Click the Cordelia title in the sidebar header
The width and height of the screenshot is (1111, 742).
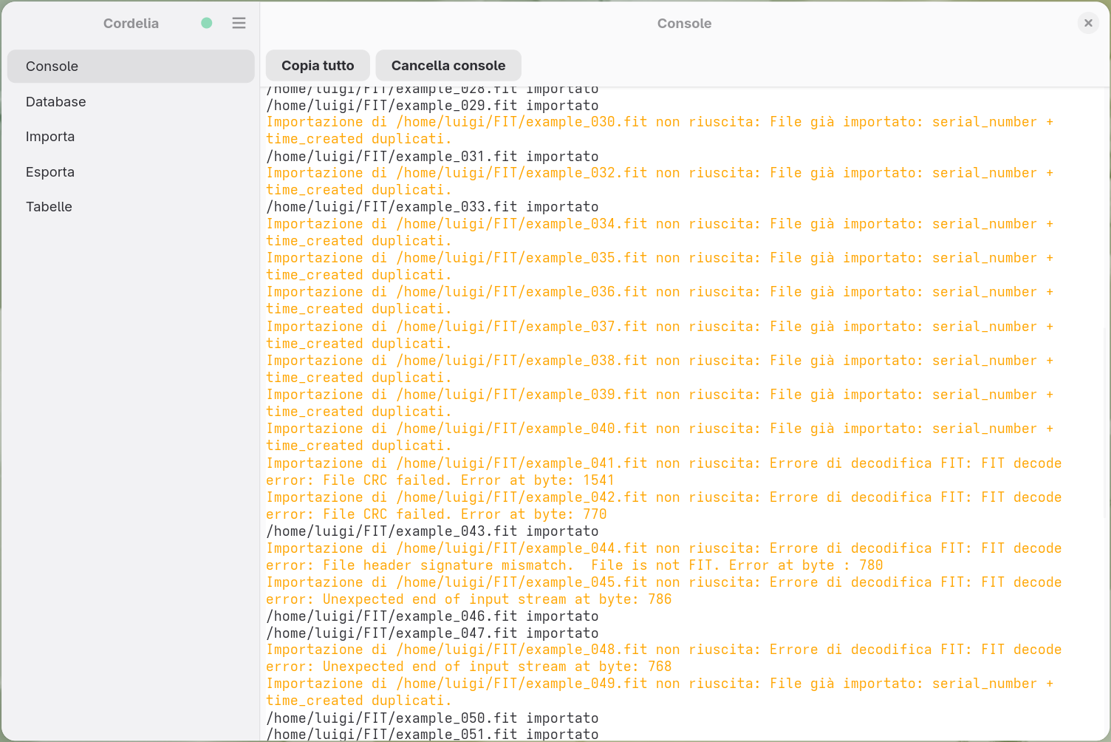coord(131,23)
